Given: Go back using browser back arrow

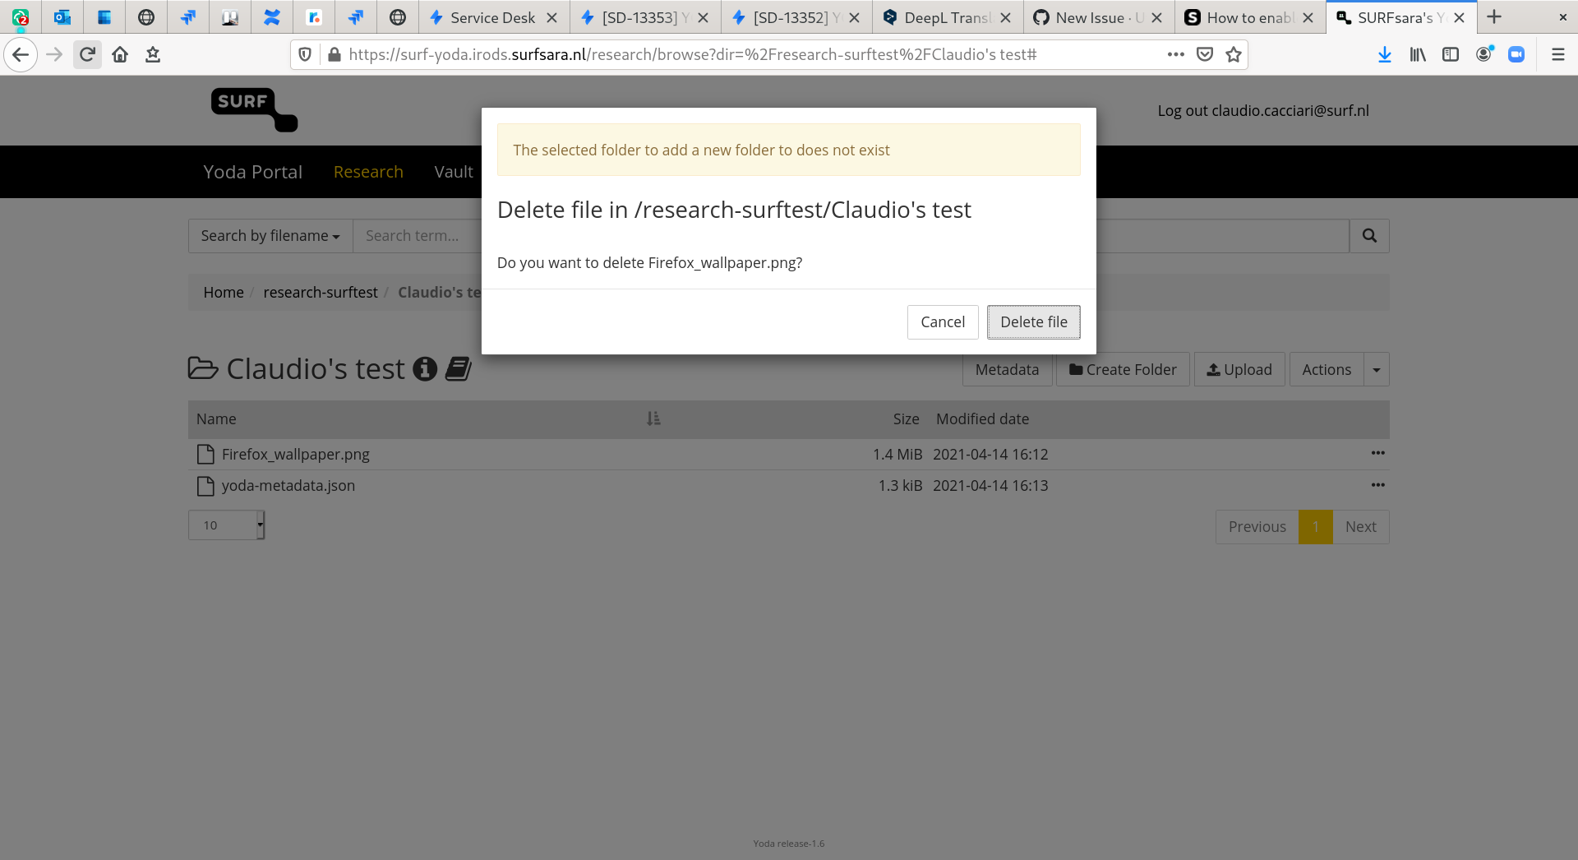Looking at the screenshot, I should click(x=21, y=55).
